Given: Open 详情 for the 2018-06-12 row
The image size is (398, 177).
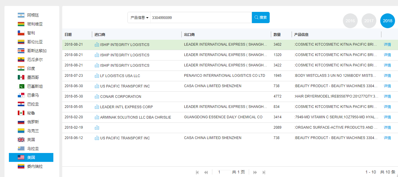Looking at the screenshot, I should (x=387, y=138).
